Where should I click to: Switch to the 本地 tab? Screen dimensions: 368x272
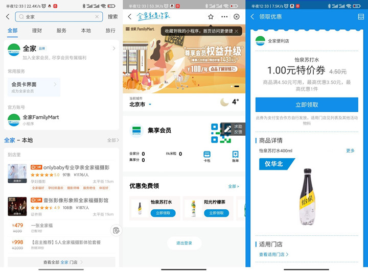coord(86,31)
